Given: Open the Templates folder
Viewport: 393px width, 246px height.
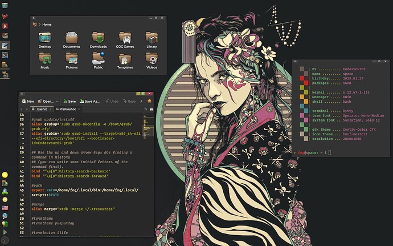Looking at the screenshot, I should 125,61.
